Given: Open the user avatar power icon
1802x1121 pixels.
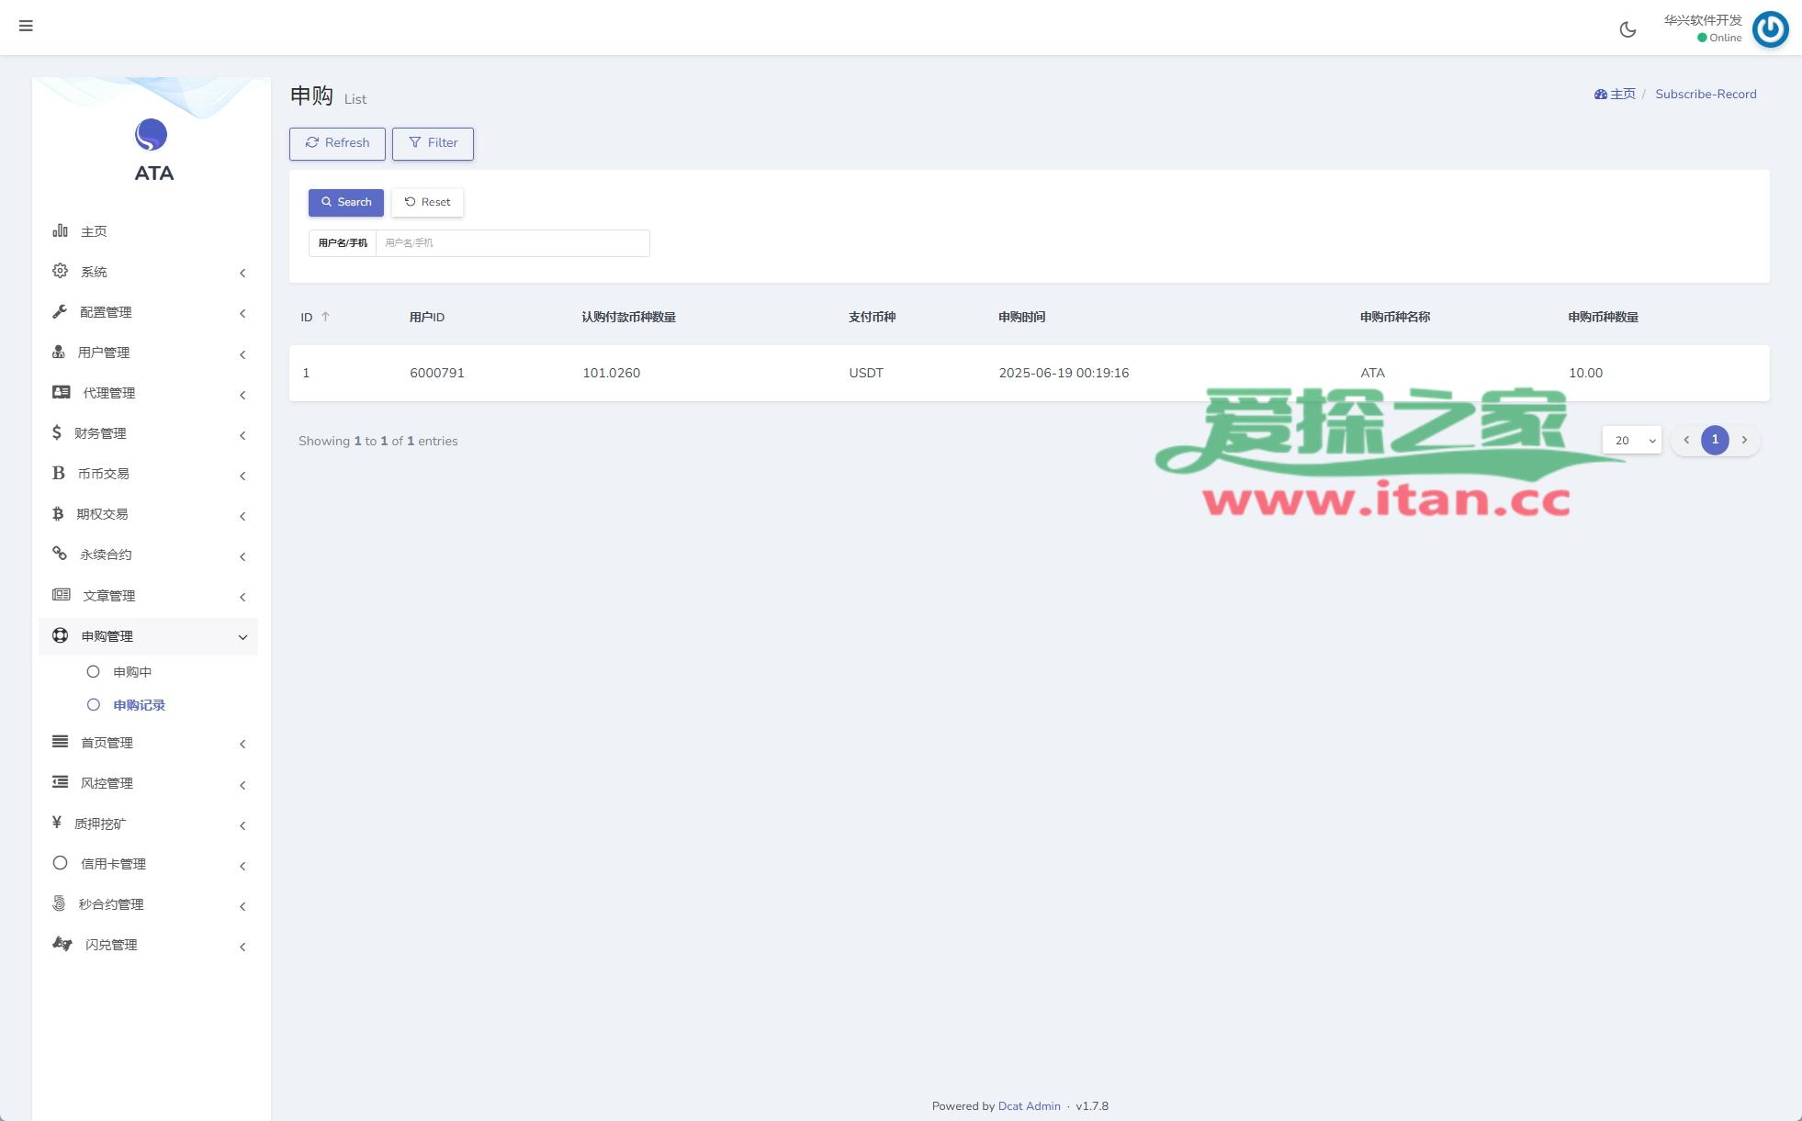Looking at the screenshot, I should point(1770,29).
